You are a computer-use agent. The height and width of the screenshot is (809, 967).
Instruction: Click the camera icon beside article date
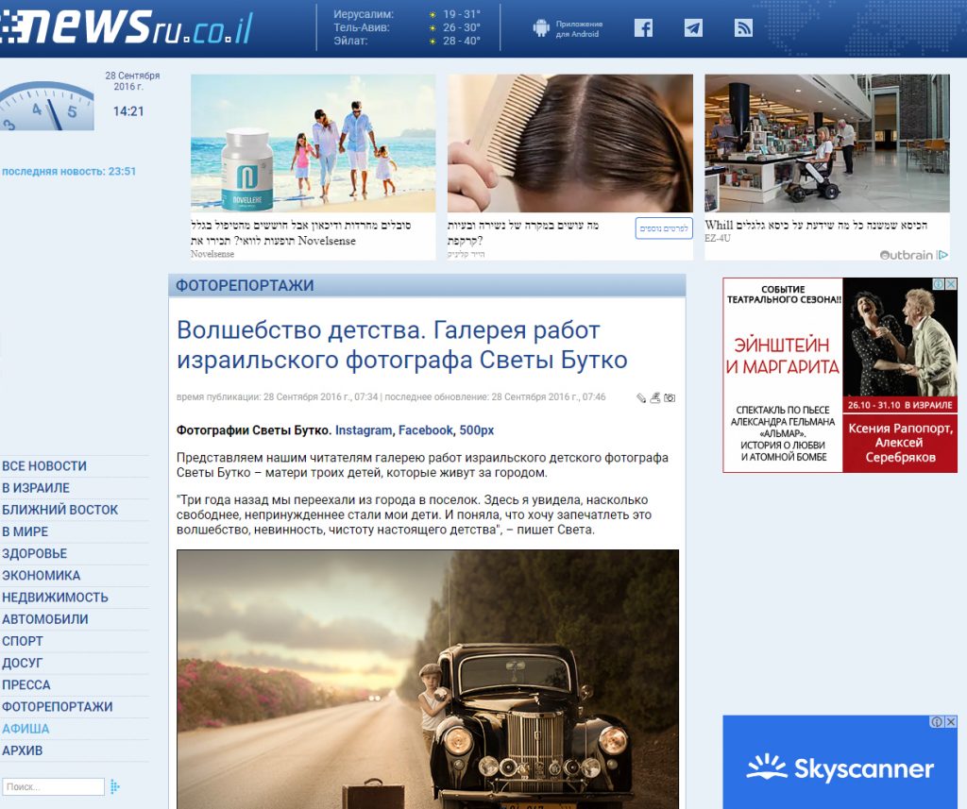coord(670,398)
